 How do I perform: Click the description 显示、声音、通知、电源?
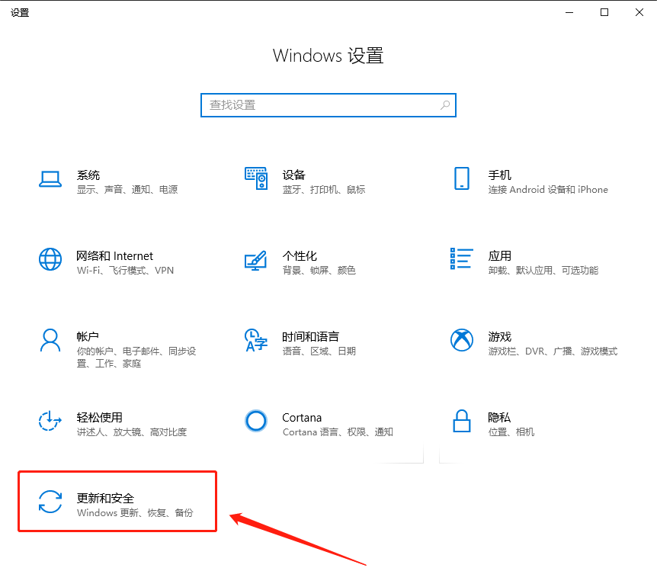tap(127, 190)
